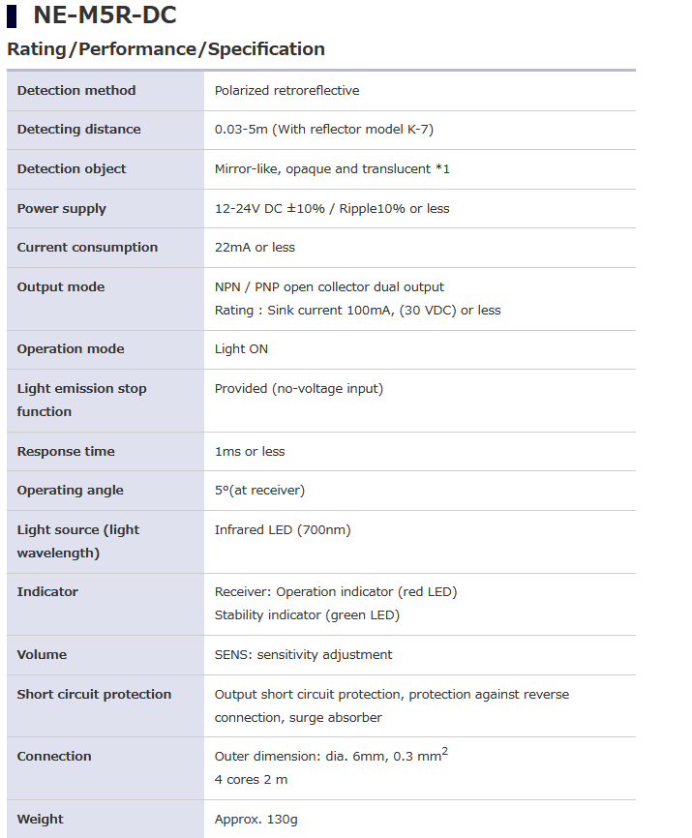This screenshot has height=838, width=692.
Task: Click the Current consumption row label
Action: pyautogui.click(x=87, y=248)
